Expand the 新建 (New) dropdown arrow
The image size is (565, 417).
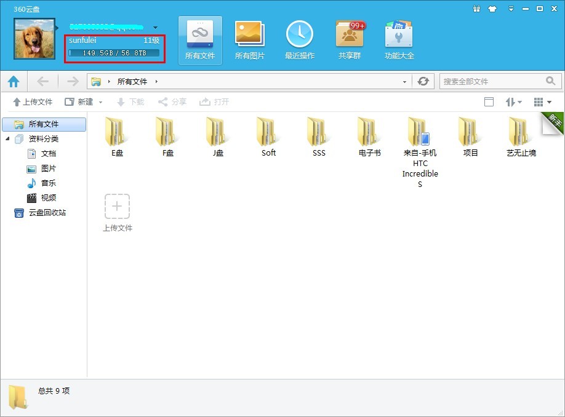click(x=101, y=102)
